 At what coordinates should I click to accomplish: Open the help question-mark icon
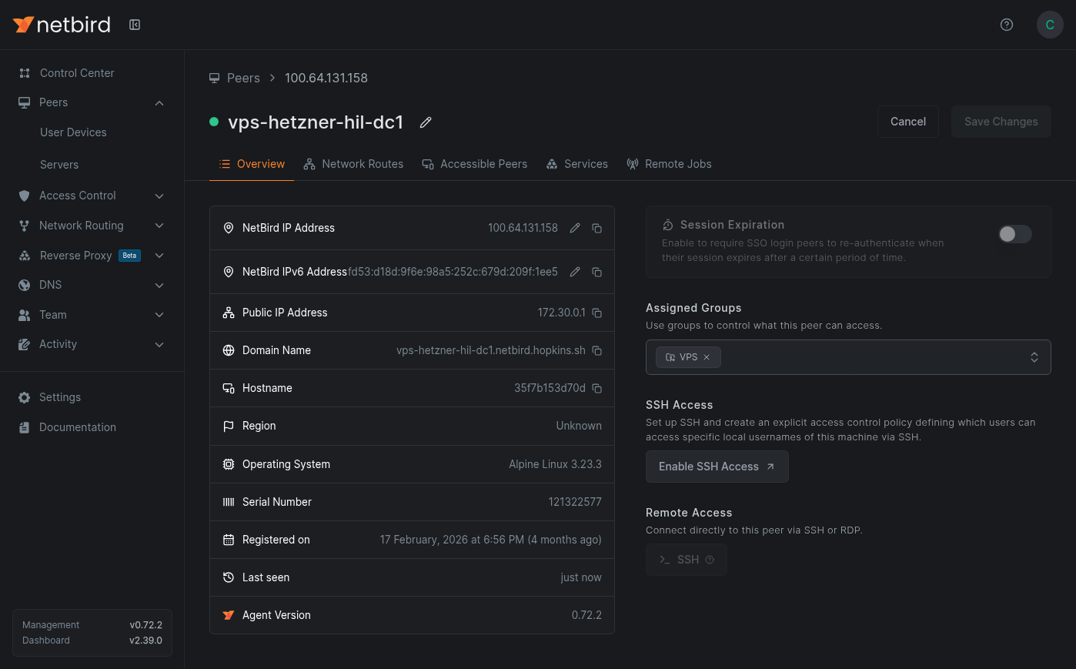[1006, 25]
